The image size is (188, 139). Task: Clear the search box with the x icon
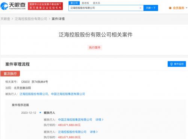[140, 8]
